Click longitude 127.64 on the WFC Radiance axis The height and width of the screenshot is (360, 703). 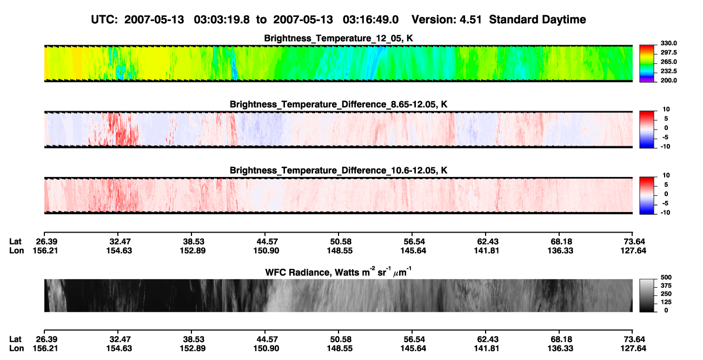pyautogui.click(x=633, y=348)
